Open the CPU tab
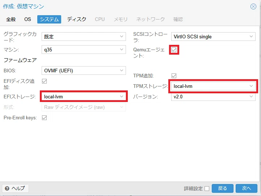 pos(100,19)
